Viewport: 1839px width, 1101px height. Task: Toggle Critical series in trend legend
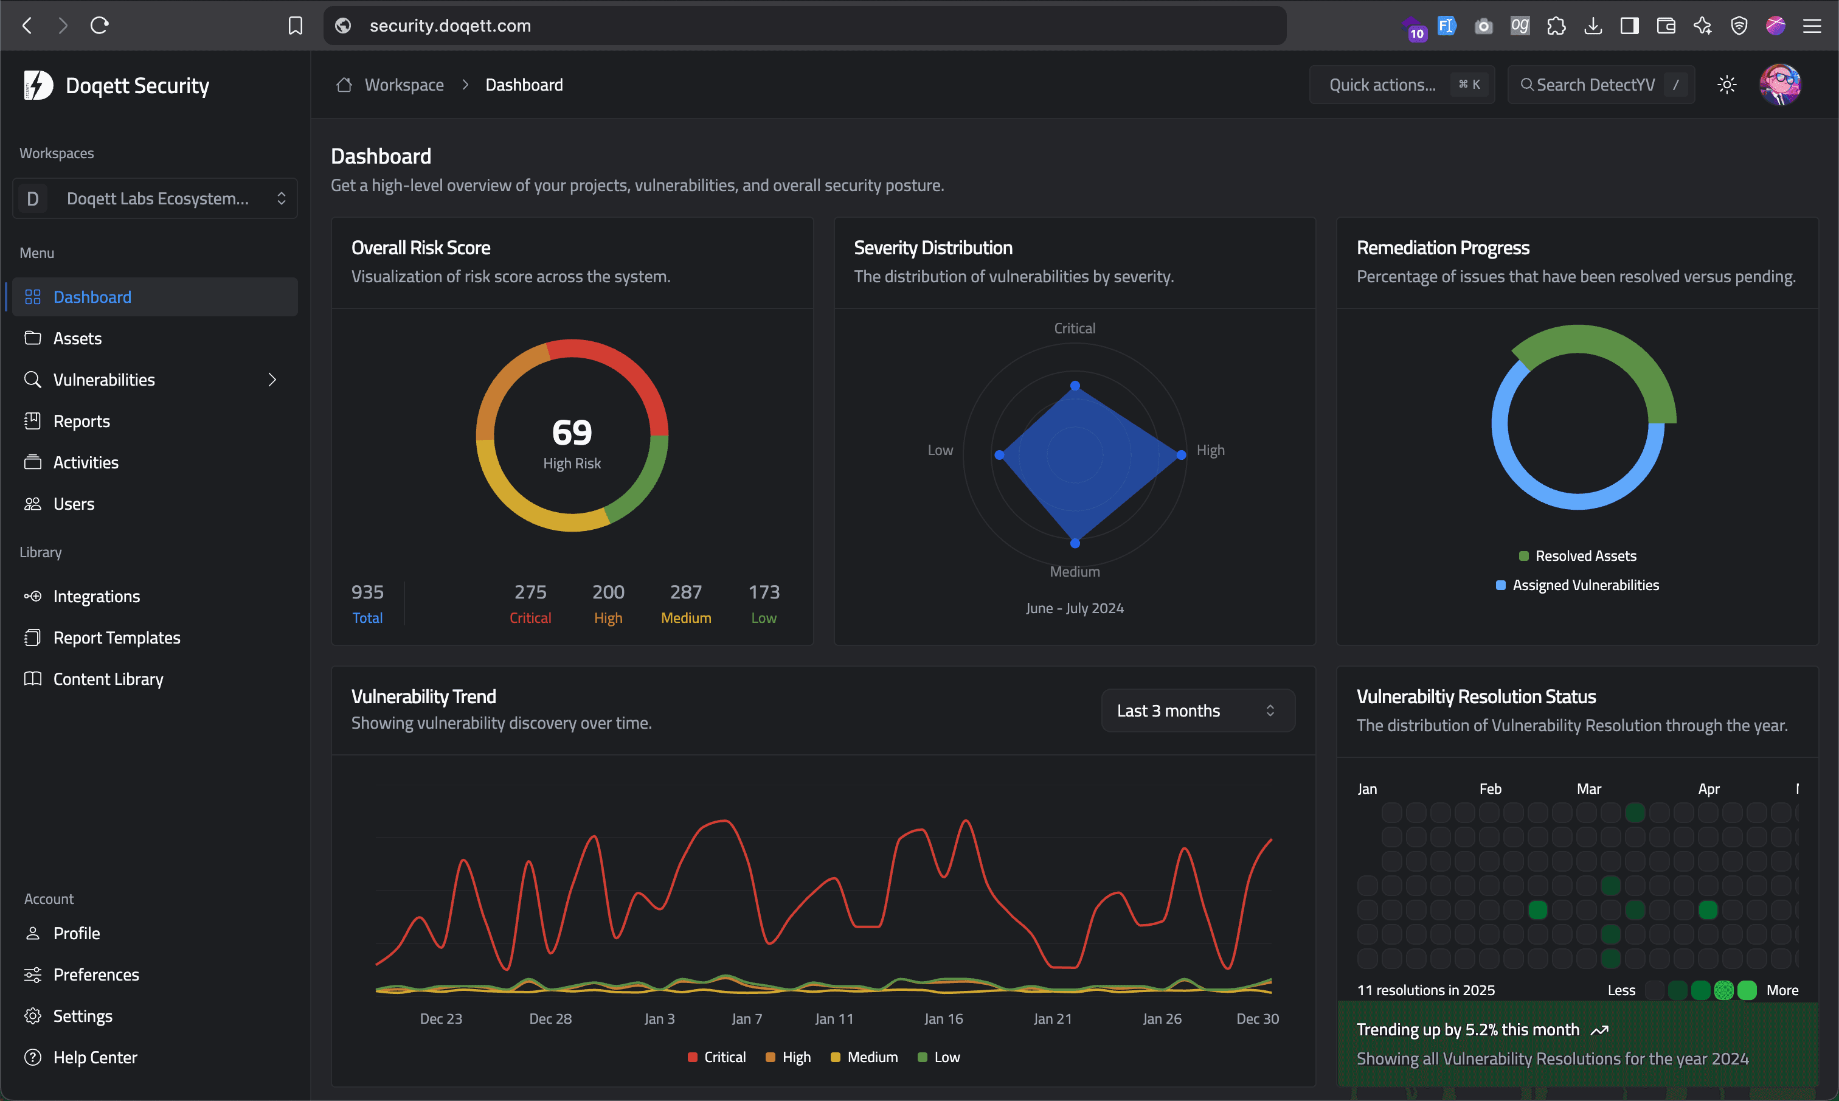tap(716, 1057)
